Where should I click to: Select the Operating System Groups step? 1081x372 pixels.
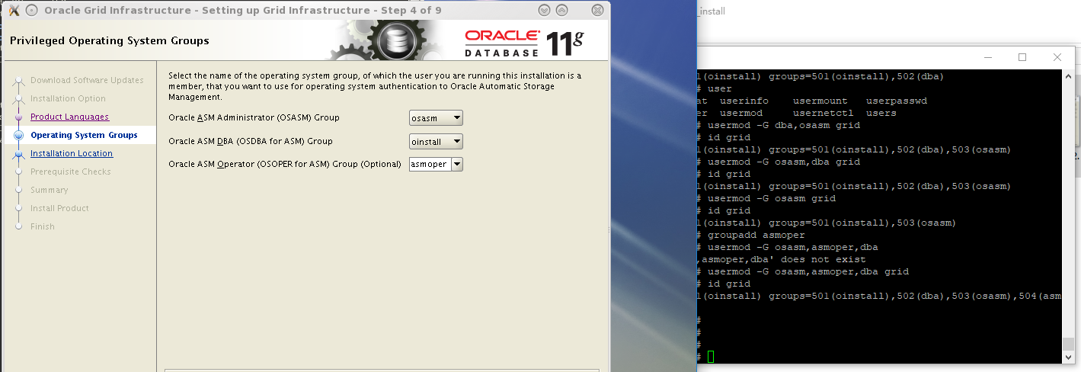(x=84, y=135)
